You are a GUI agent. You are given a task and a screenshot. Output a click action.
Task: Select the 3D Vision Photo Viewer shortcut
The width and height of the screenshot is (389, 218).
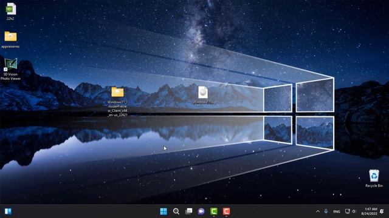click(10, 69)
